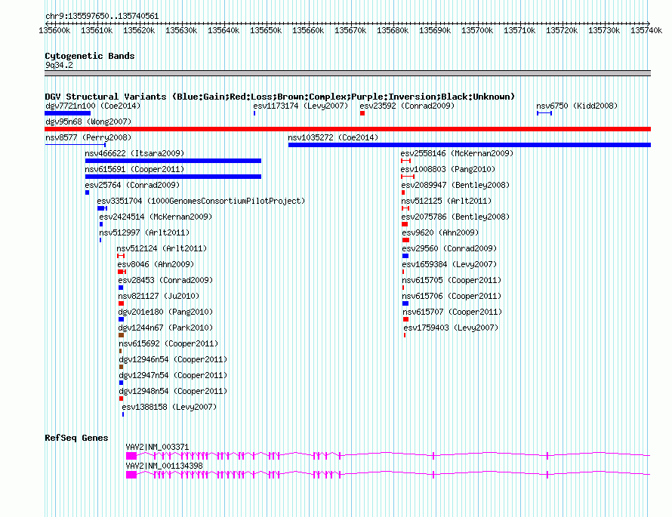Select esv1659384 (Levy2007) label
672x517 pixels.
tap(449, 264)
